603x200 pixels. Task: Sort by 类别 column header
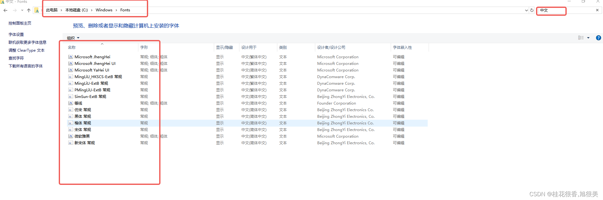click(x=296, y=48)
